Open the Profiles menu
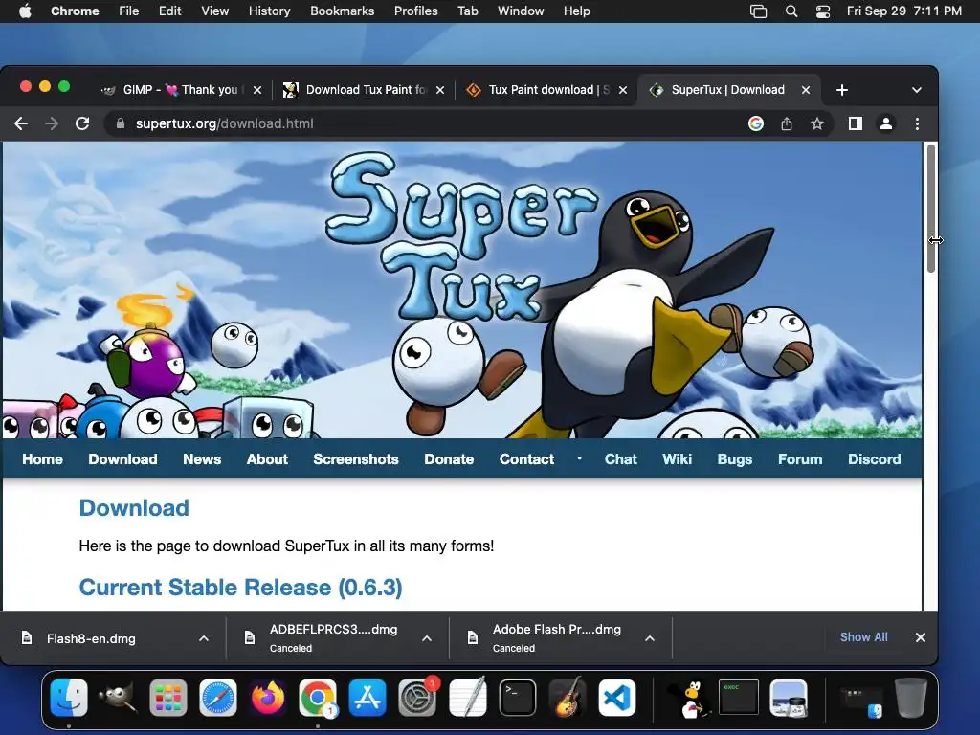The width and height of the screenshot is (980, 735). tap(415, 11)
